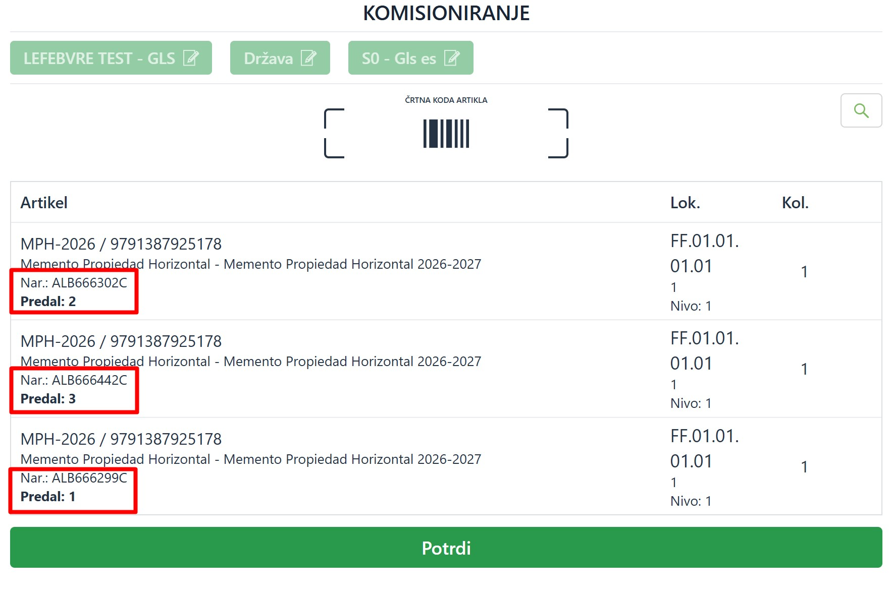Image resolution: width=891 pixels, height=598 pixels.
Task: Select the order ALB666442C item row
Action: [446, 369]
